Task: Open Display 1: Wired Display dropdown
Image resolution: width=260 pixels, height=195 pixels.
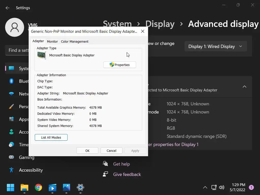Action: coord(216,46)
